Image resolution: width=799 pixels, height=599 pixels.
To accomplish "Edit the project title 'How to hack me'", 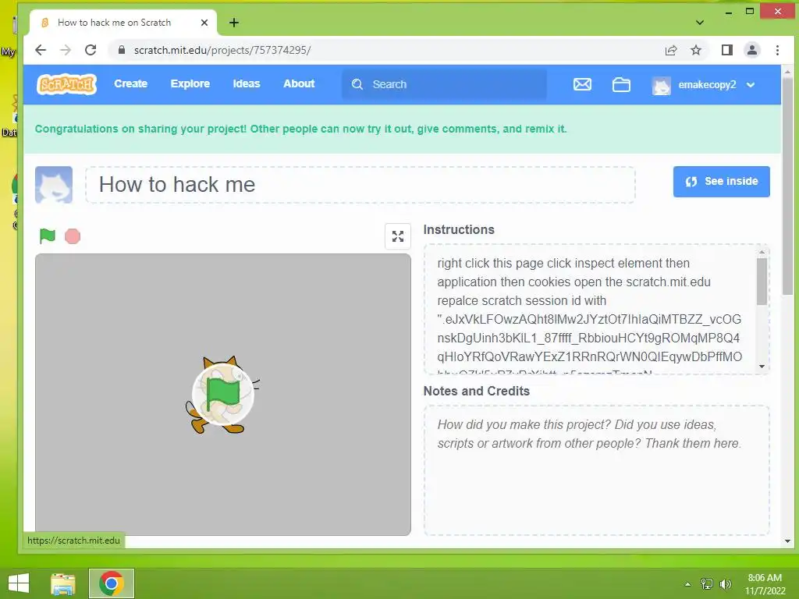I will point(360,184).
